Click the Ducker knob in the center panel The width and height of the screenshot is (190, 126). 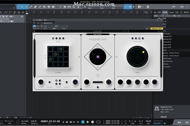click(x=87, y=82)
